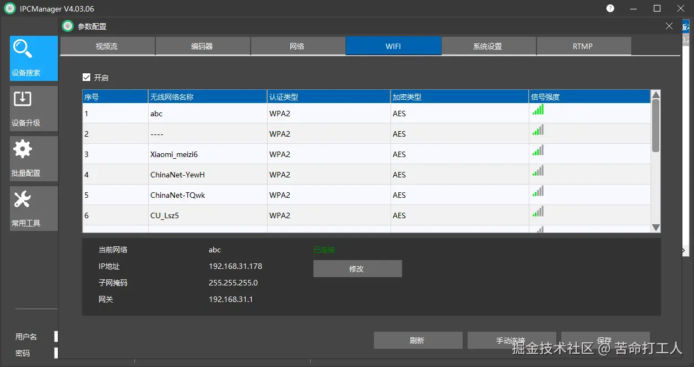Image resolution: width=694 pixels, height=367 pixels.
Task: Click the 密码 input field in main window
Action: click(x=56, y=353)
